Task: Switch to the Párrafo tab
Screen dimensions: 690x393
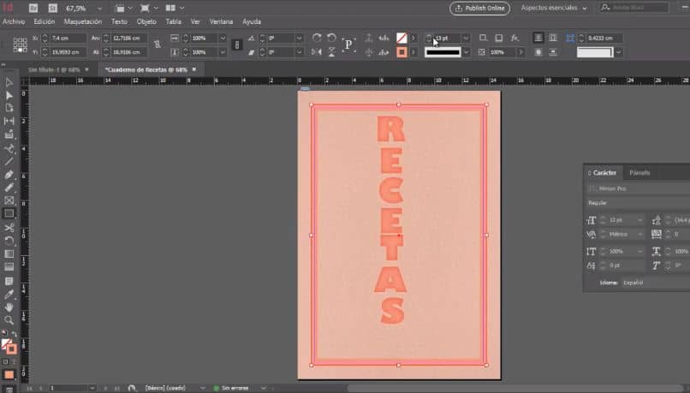Action: (639, 172)
